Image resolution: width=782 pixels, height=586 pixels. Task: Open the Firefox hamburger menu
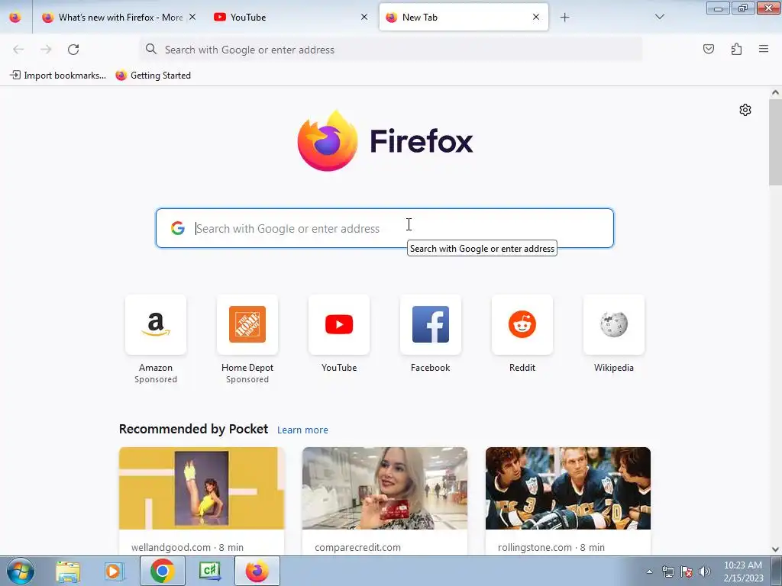[764, 49]
